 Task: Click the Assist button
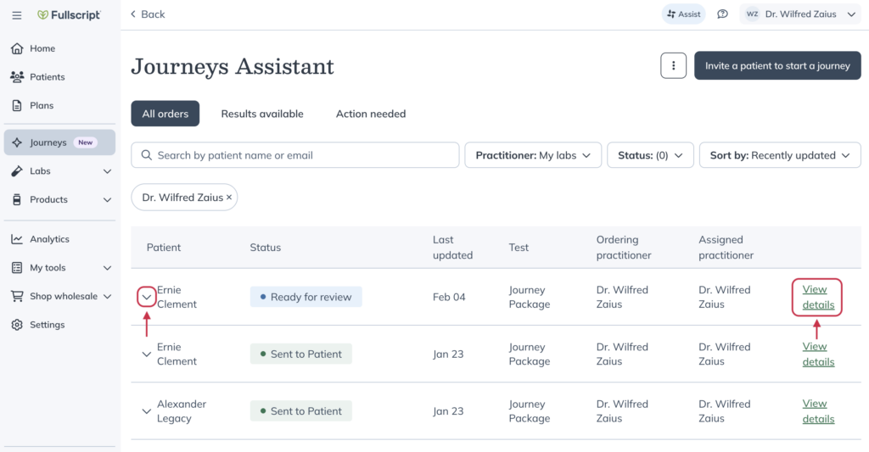coord(683,14)
